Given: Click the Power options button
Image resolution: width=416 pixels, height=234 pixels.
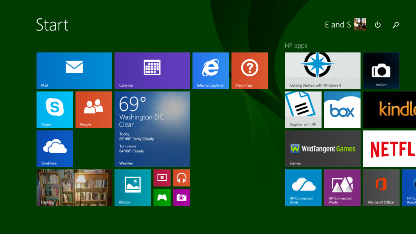Looking at the screenshot, I should [x=378, y=25].
